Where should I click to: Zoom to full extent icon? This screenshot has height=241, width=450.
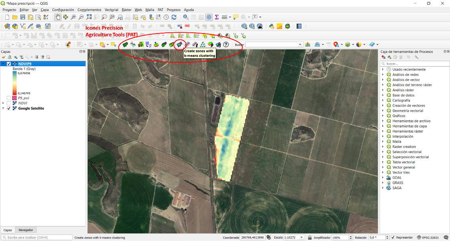point(89,17)
